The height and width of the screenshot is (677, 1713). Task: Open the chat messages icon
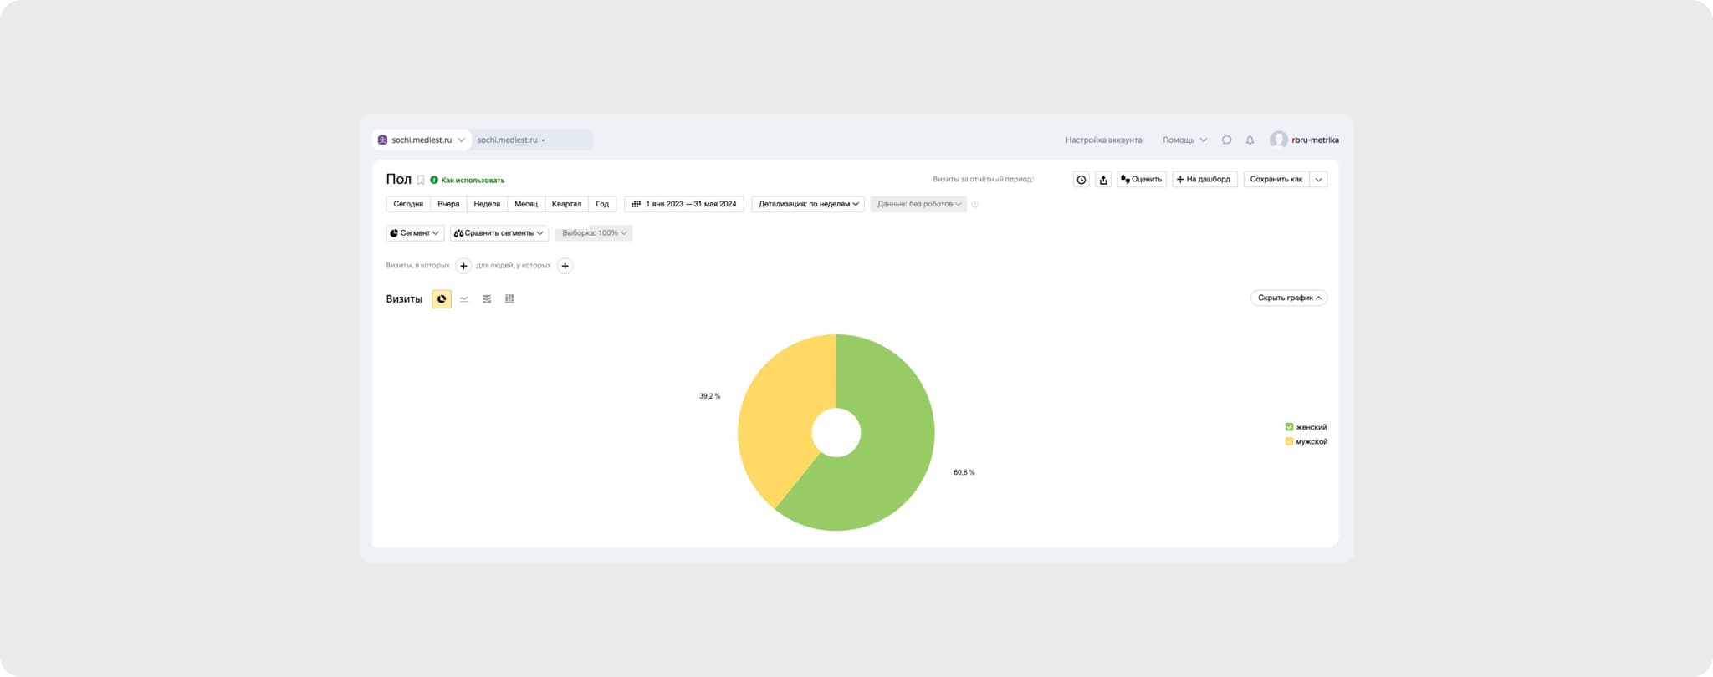pyautogui.click(x=1226, y=140)
